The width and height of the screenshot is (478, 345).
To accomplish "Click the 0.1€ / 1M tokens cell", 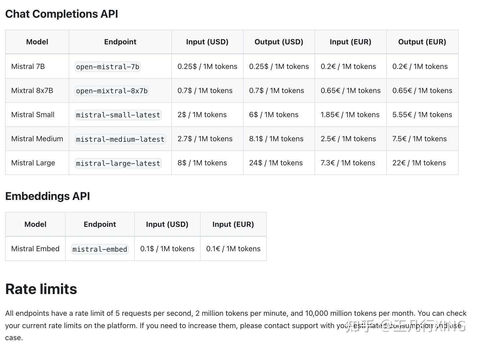I will (x=233, y=249).
